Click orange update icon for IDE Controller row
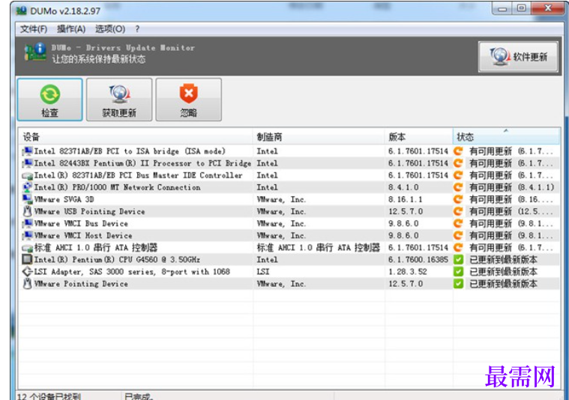This screenshot has width=569, height=400. click(458, 175)
